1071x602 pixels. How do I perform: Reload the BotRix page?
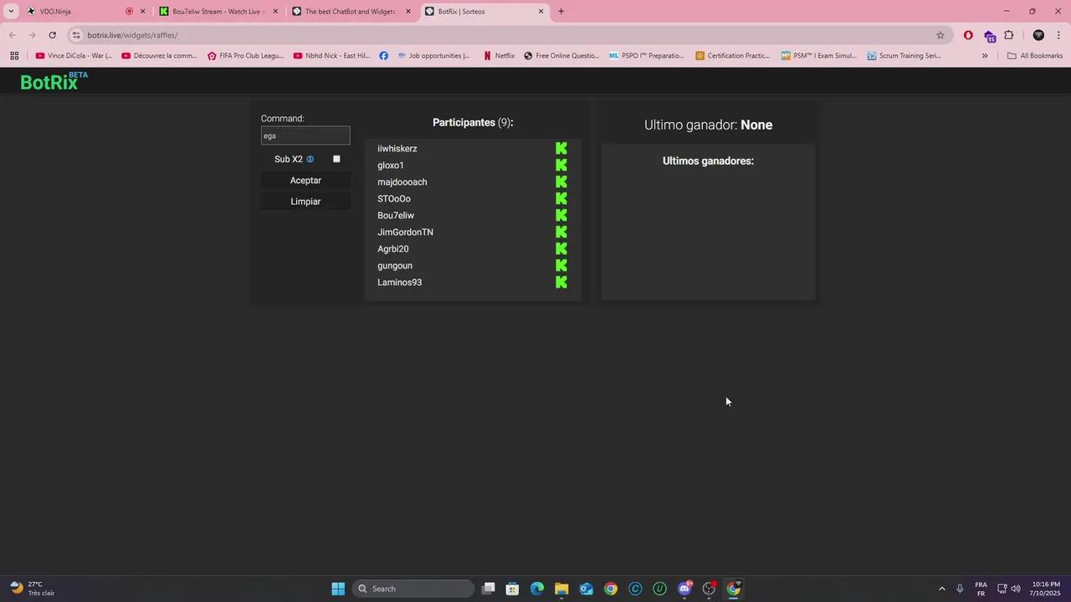[52, 35]
